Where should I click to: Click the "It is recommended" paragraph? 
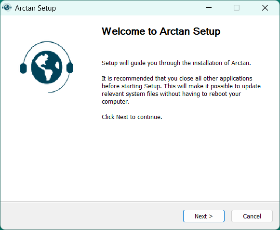[x=181, y=90]
